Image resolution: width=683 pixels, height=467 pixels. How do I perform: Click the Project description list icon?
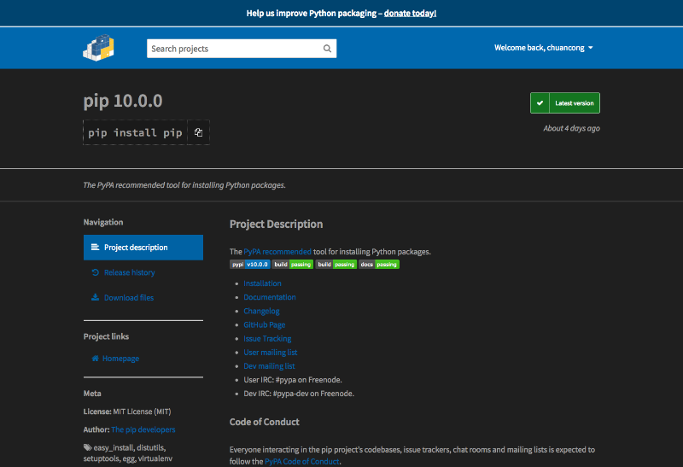coord(95,247)
